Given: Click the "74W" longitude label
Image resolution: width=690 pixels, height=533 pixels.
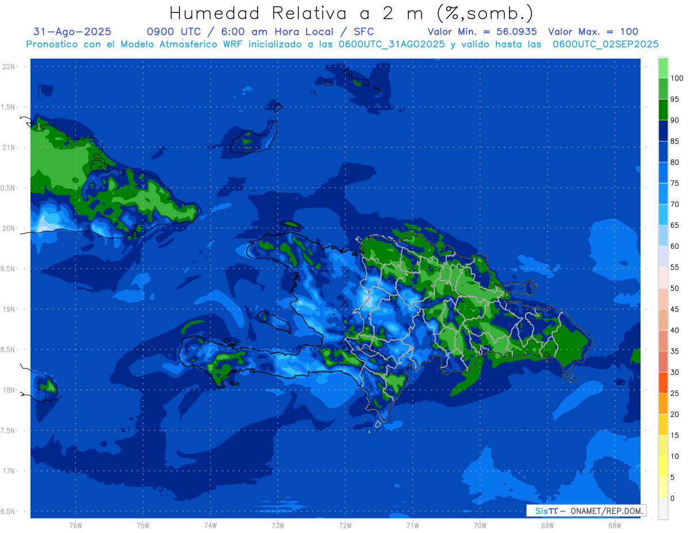Looking at the screenshot, I should coord(210,526).
